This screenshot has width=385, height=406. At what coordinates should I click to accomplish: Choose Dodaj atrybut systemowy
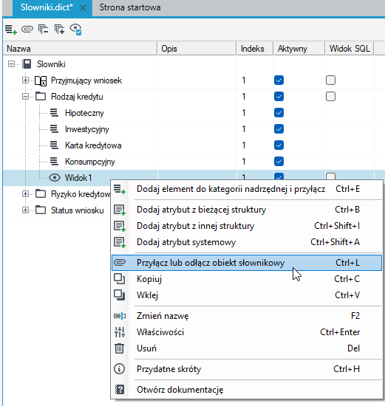pos(247,242)
